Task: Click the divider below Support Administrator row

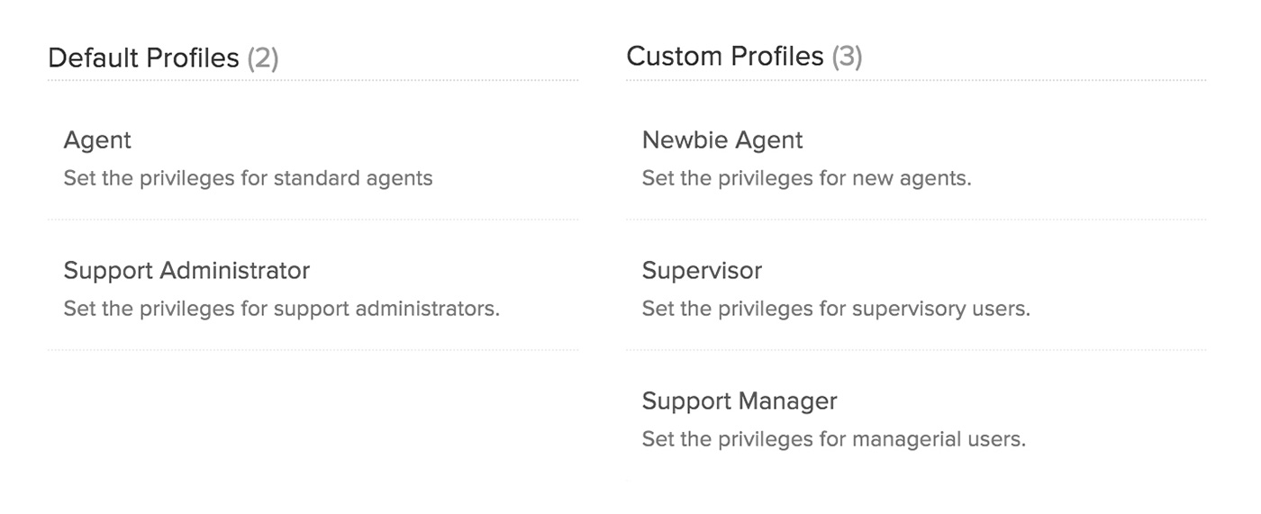Action: pos(313,350)
